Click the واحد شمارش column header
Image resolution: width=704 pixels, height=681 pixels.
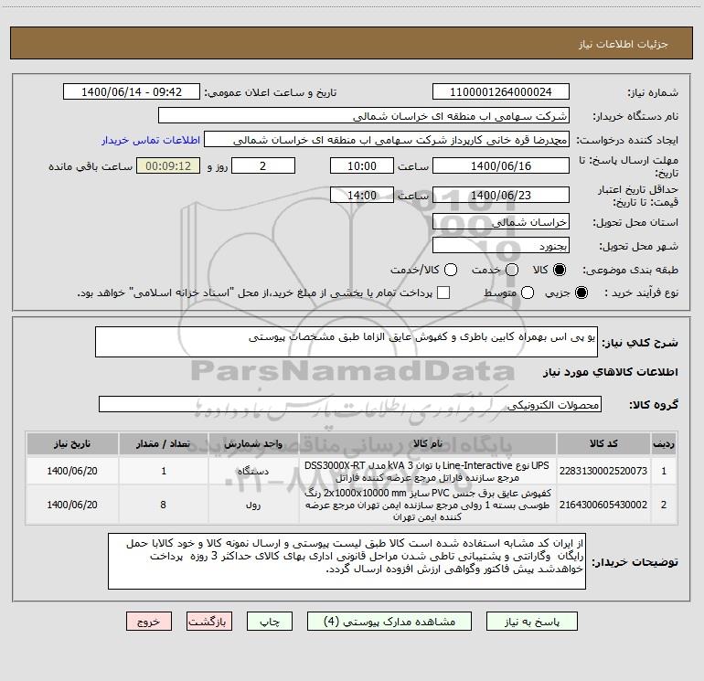click(253, 444)
